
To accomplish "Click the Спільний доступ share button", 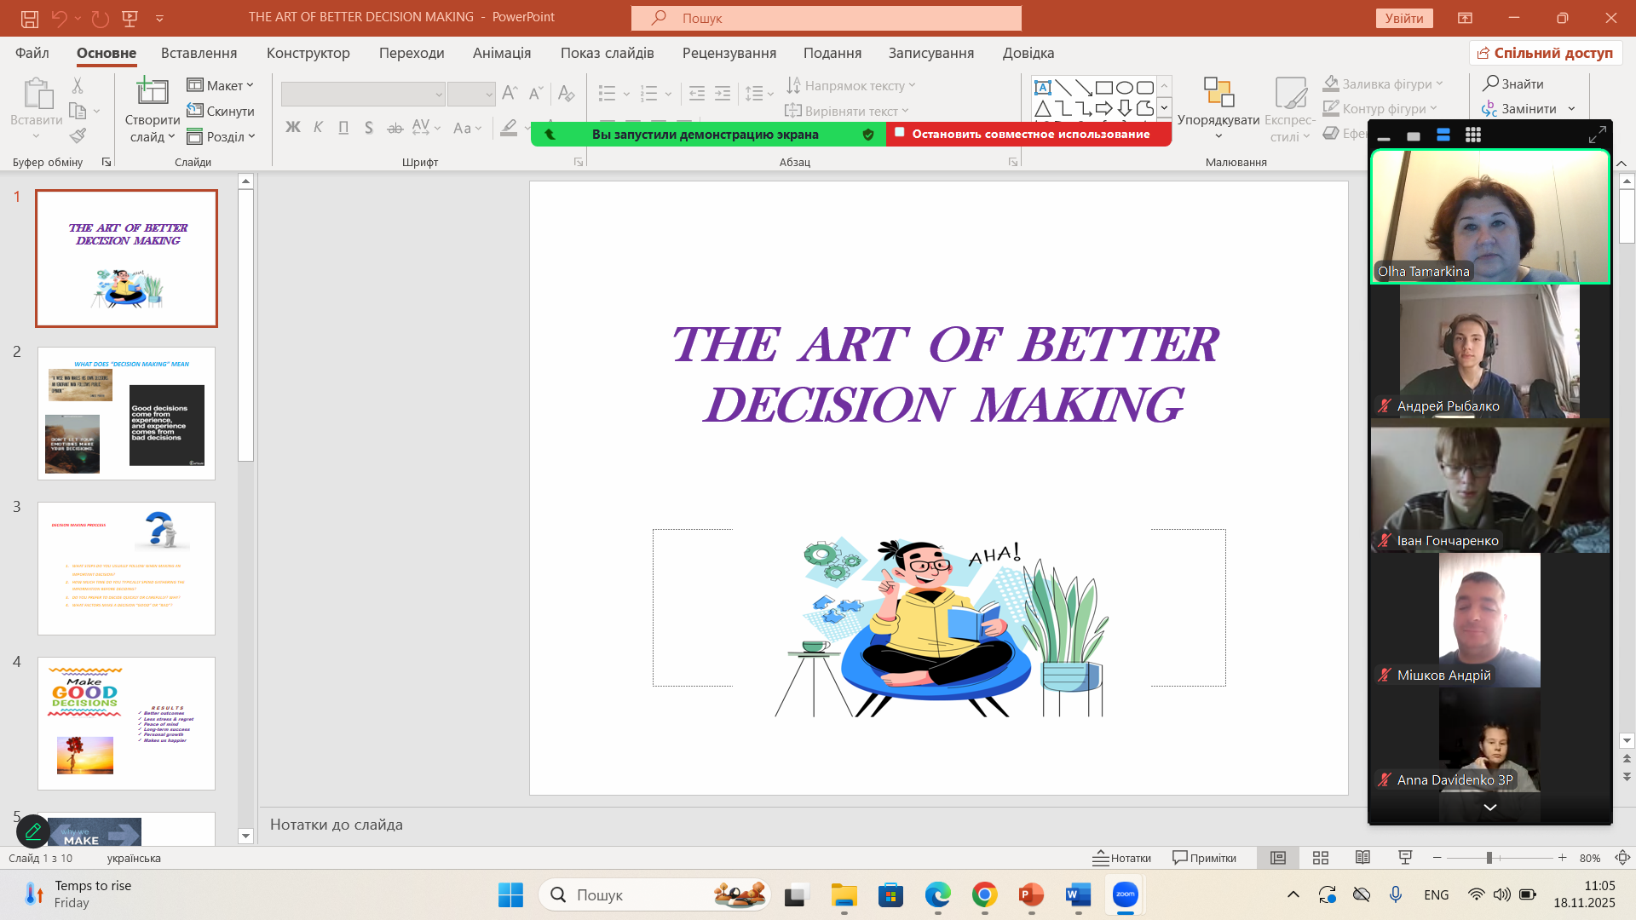I will pos(1545,53).
